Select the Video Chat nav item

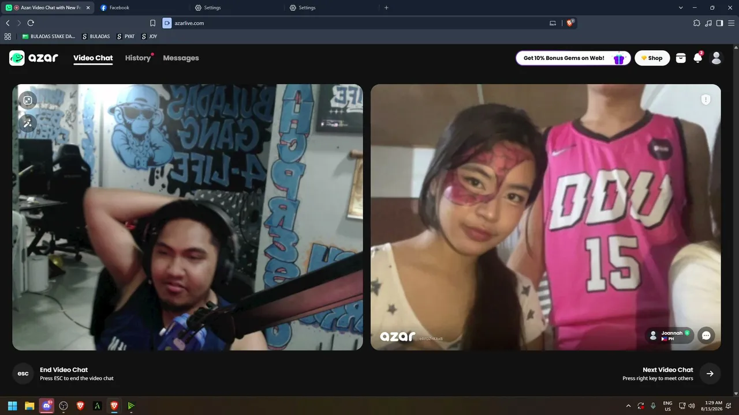click(x=93, y=58)
